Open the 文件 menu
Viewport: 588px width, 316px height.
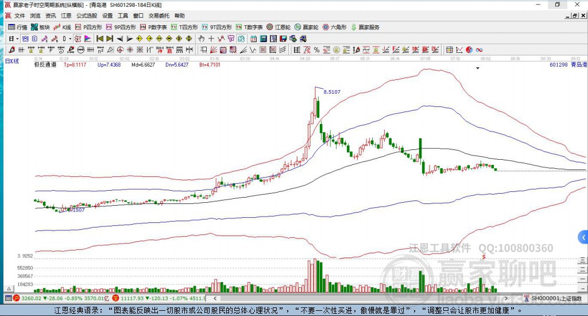coord(20,16)
